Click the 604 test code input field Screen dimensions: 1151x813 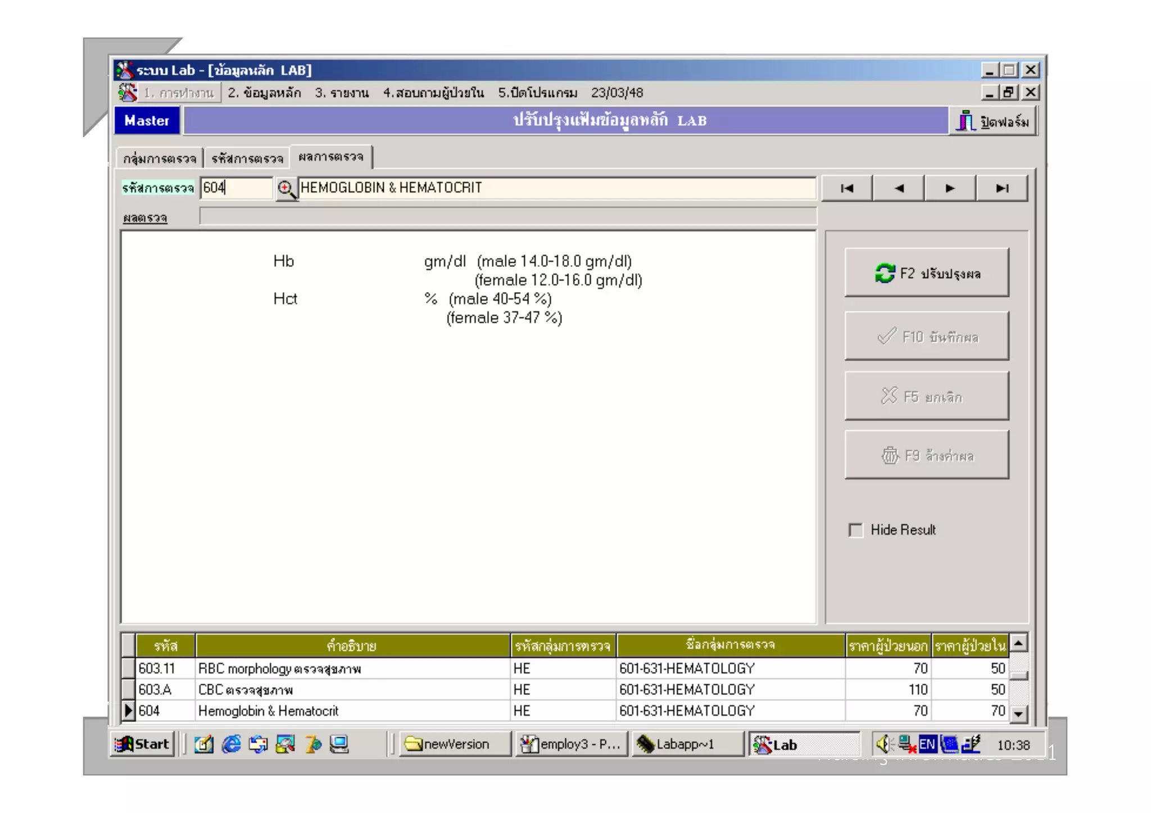tap(236, 188)
